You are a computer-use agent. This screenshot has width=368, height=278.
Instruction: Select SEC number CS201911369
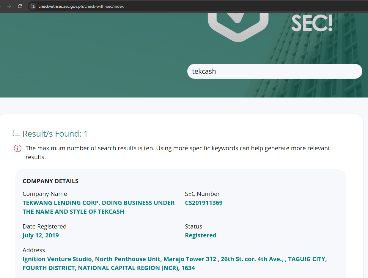pyautogui.click(x=204, y=203)
